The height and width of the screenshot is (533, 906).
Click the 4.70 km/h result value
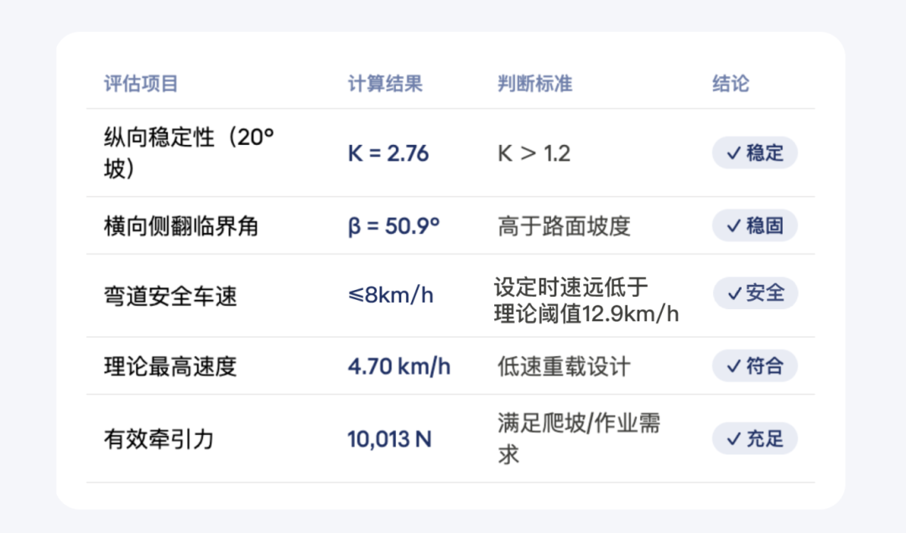point(399,366)
